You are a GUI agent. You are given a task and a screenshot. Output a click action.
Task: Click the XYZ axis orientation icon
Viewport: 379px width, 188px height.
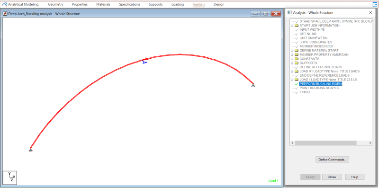pos(9,178)
